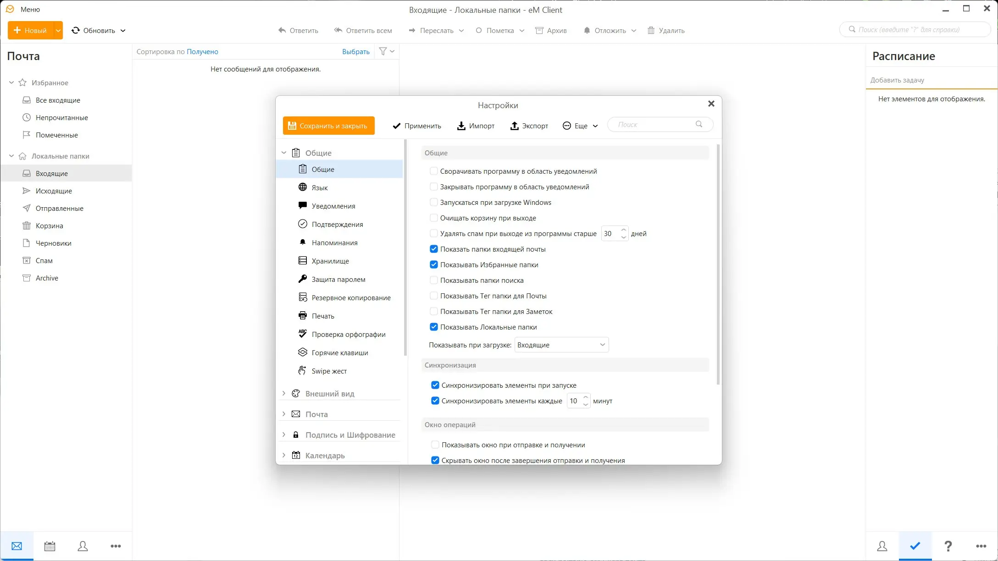Select the Language settings item
The width and height of the screenshot is (998, 561).
click(320, 187)
